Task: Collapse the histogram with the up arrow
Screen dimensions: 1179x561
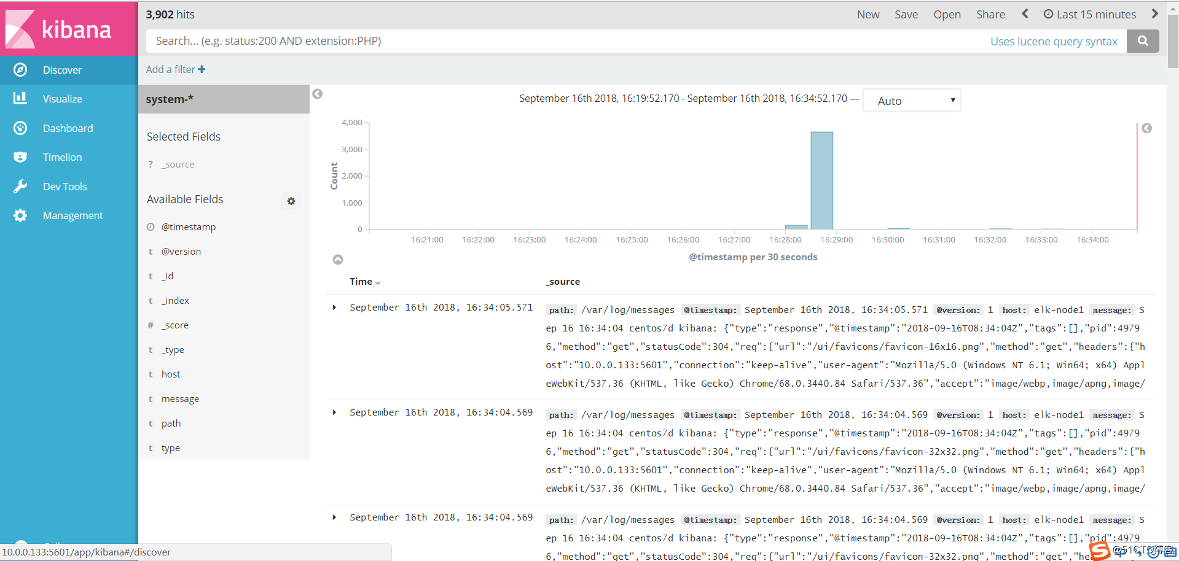Action: coord(338,260)
